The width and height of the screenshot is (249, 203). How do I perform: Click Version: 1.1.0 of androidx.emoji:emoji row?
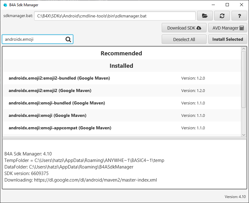pos(193,115)
